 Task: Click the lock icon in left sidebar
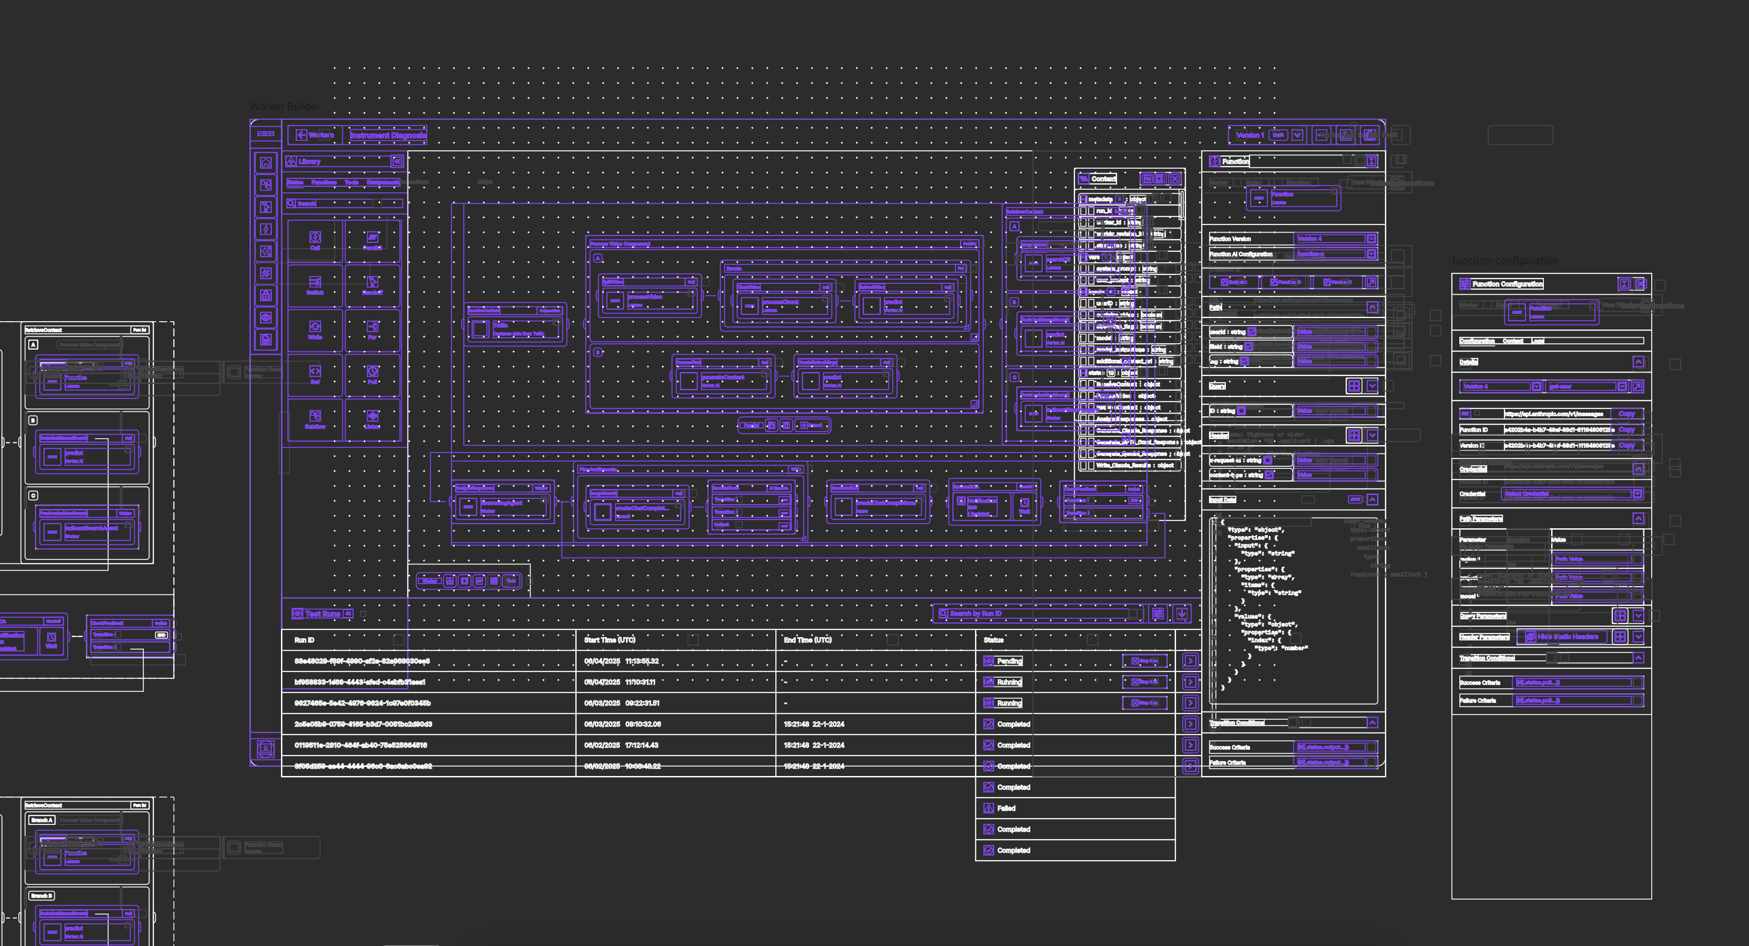pos(266,295)
